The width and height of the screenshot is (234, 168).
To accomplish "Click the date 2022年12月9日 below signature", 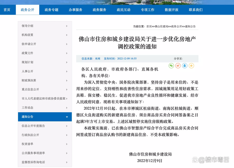I will pos(150,161).
